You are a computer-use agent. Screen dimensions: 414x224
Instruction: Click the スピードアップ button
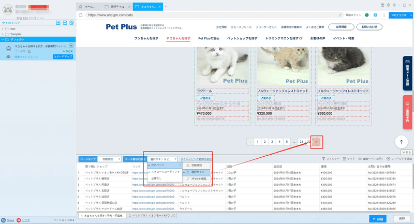click(63, 57)
